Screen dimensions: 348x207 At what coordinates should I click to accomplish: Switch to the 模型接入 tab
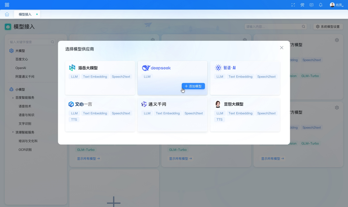(27, 14)
